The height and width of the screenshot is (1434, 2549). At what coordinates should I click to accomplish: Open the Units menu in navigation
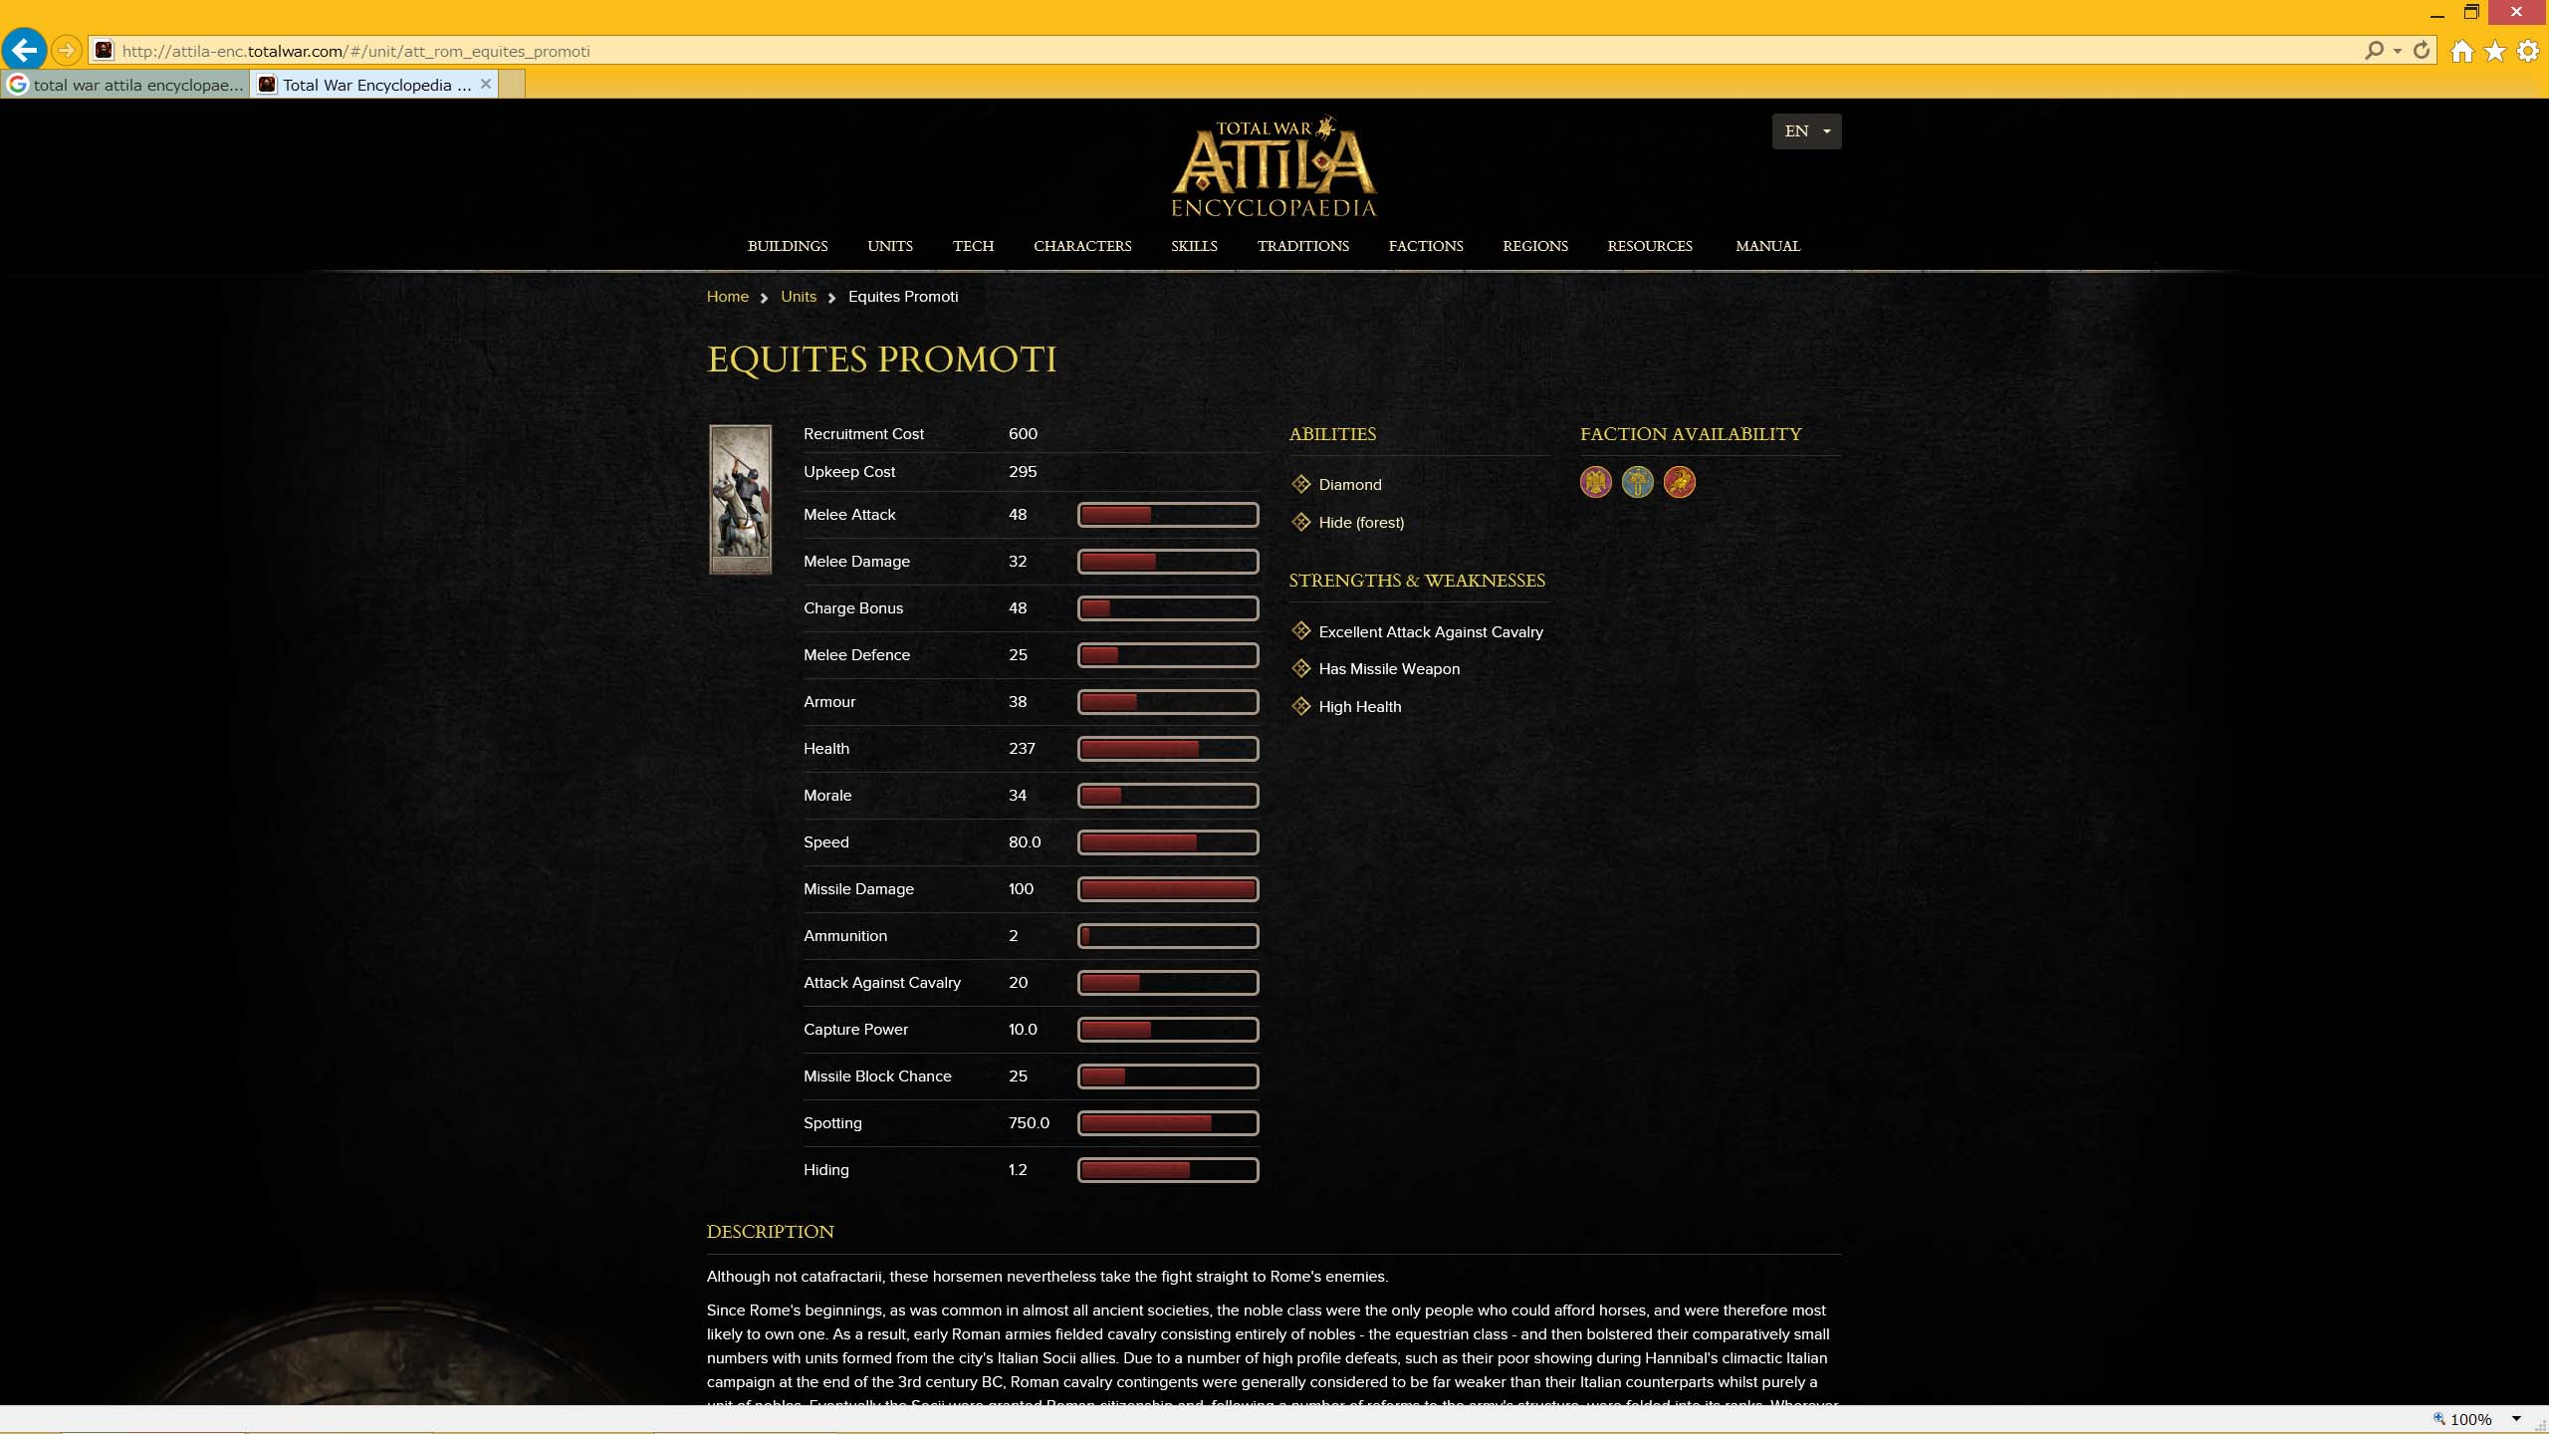(890, 246)
